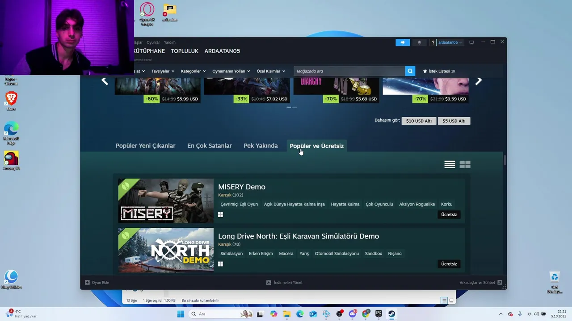This screenshot has width=572, height=321.
Task: Open ardaatan05 account dropdown
Action: 450,42
